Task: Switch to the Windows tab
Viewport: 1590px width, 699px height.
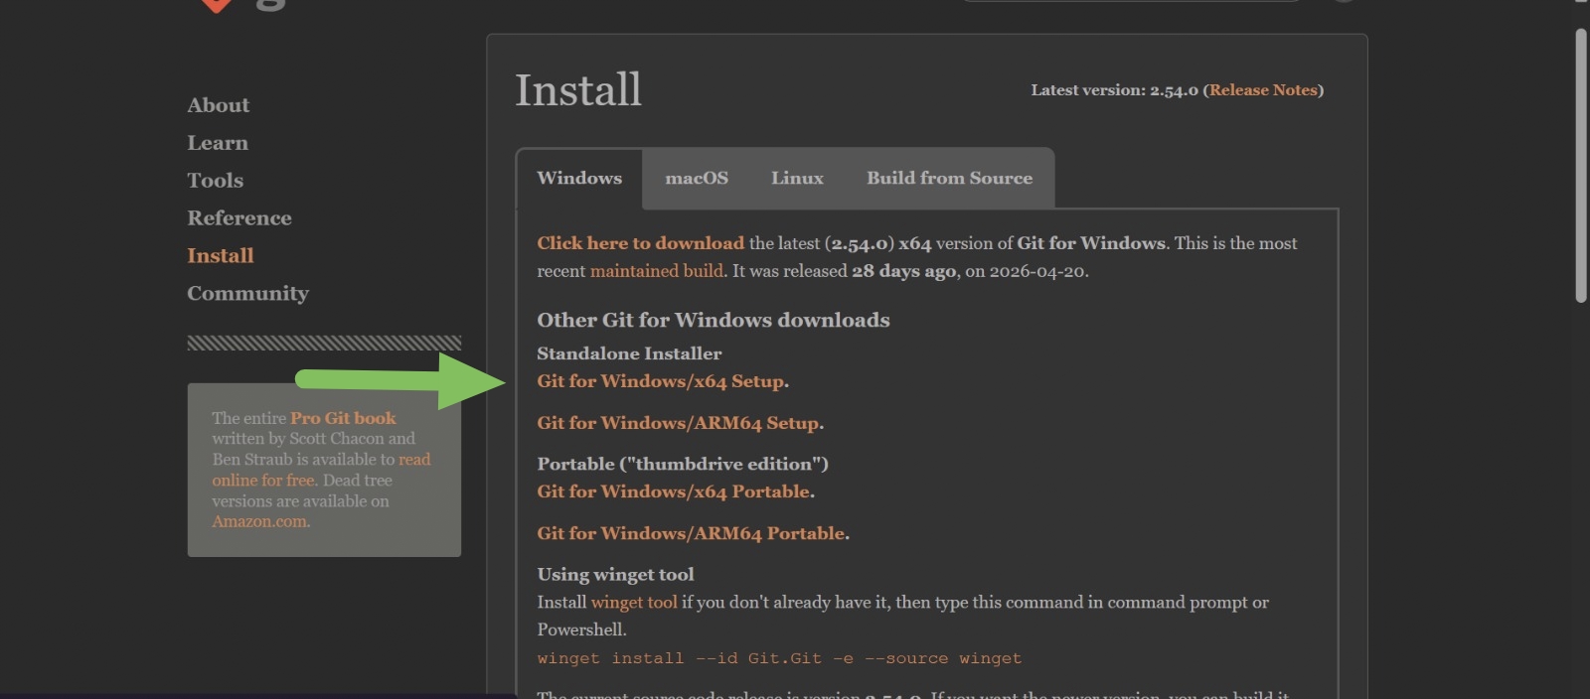Action: 579,179
